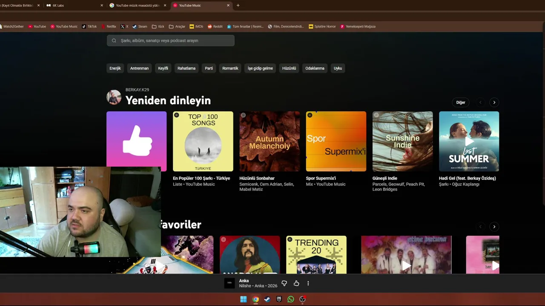The width and height of the screenshot is (545, 306).
Task: Open the YouTube Music bookmark
Action: pos(64,26)
